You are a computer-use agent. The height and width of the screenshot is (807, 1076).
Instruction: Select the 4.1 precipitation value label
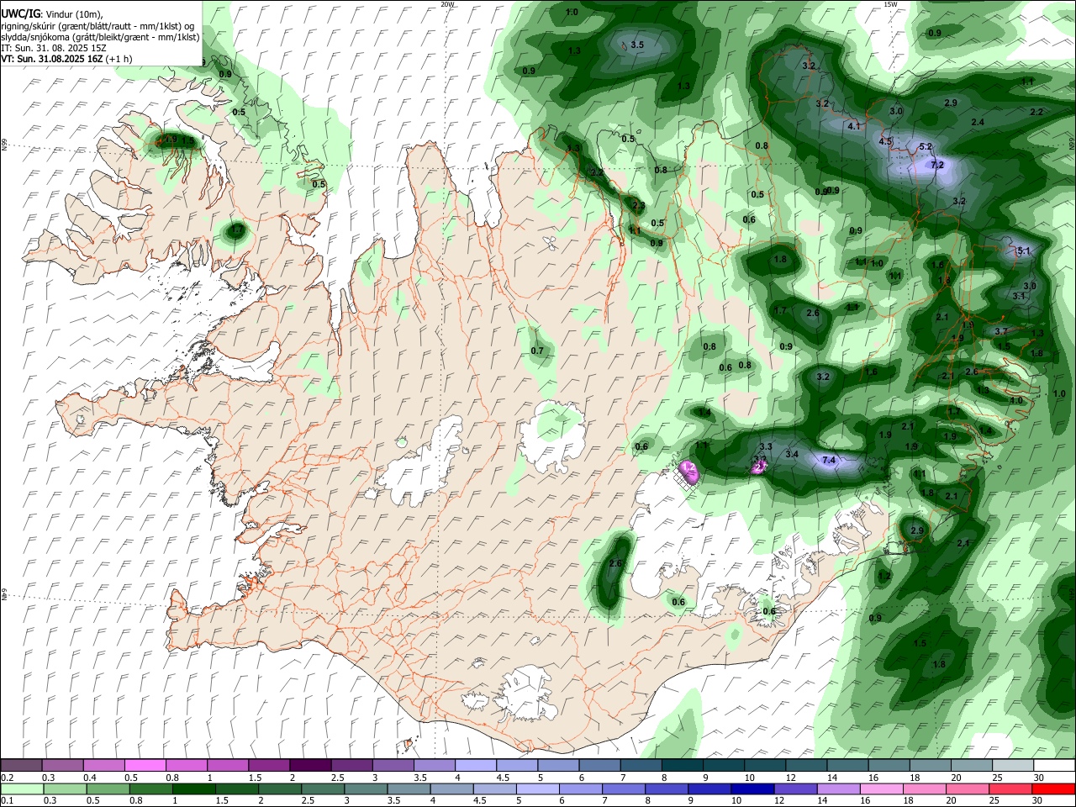pos(854,126)
